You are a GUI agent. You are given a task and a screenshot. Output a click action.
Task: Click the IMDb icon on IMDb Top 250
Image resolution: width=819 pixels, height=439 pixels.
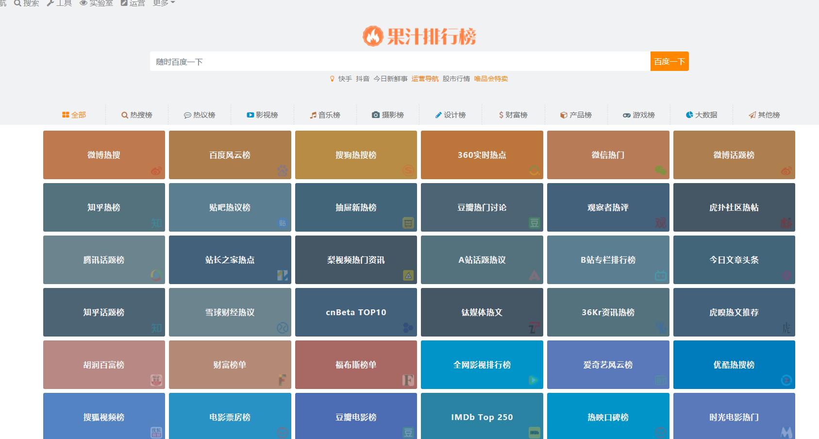pos(534,432)
